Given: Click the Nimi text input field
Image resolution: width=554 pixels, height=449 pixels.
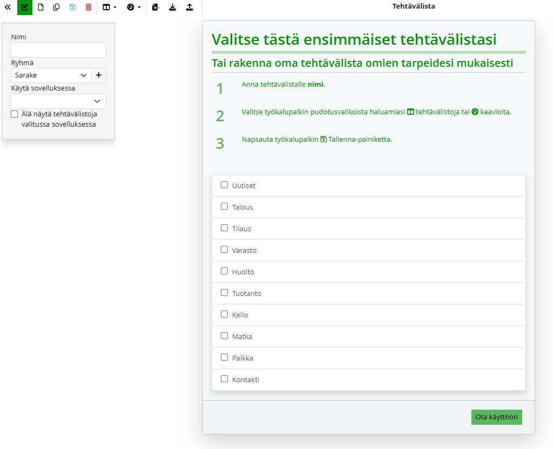Looking at the screenshot, I should 58,50.
